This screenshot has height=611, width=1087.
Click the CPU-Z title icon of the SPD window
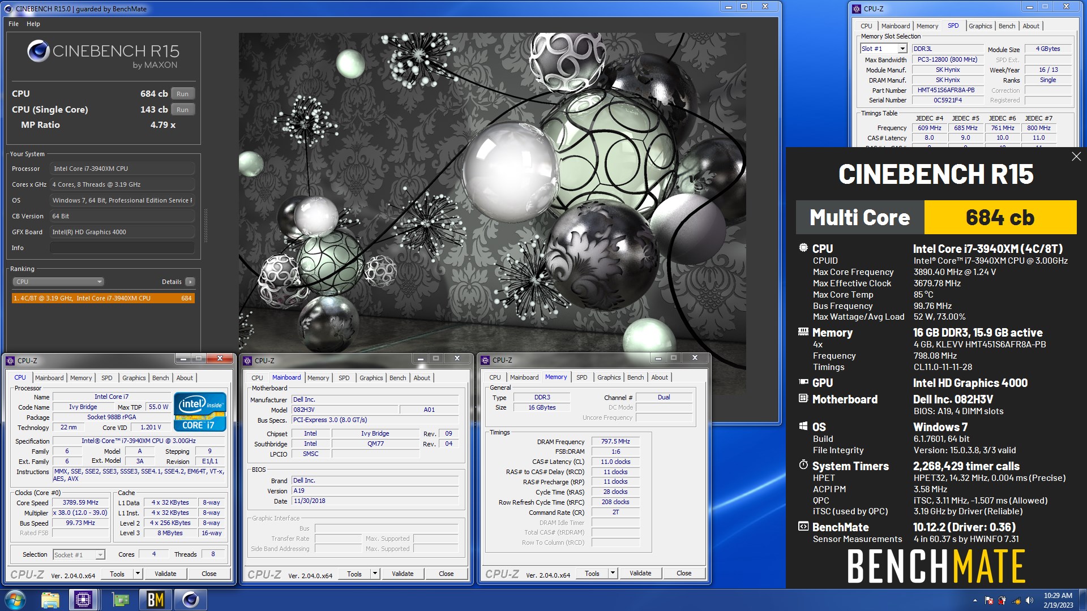(x=857, y=8)
